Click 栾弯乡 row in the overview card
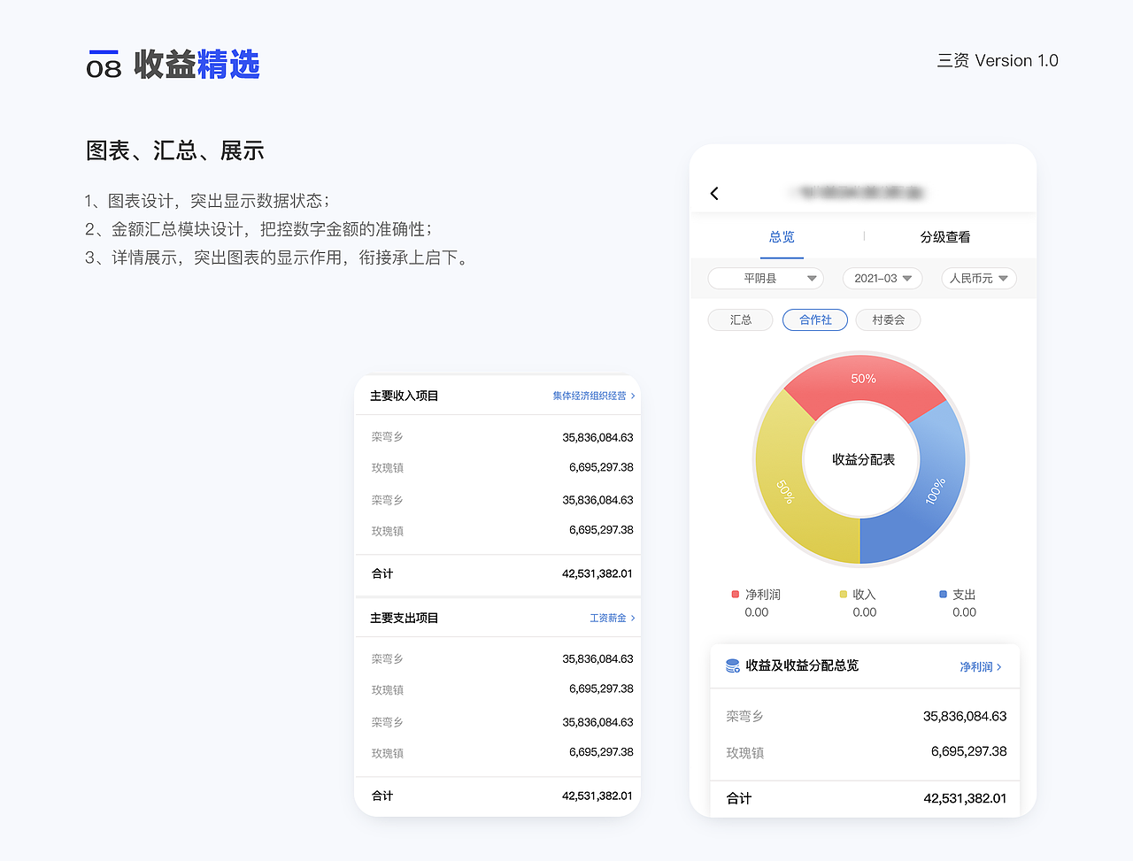The image size is (1133, 861). pos(866,716)
